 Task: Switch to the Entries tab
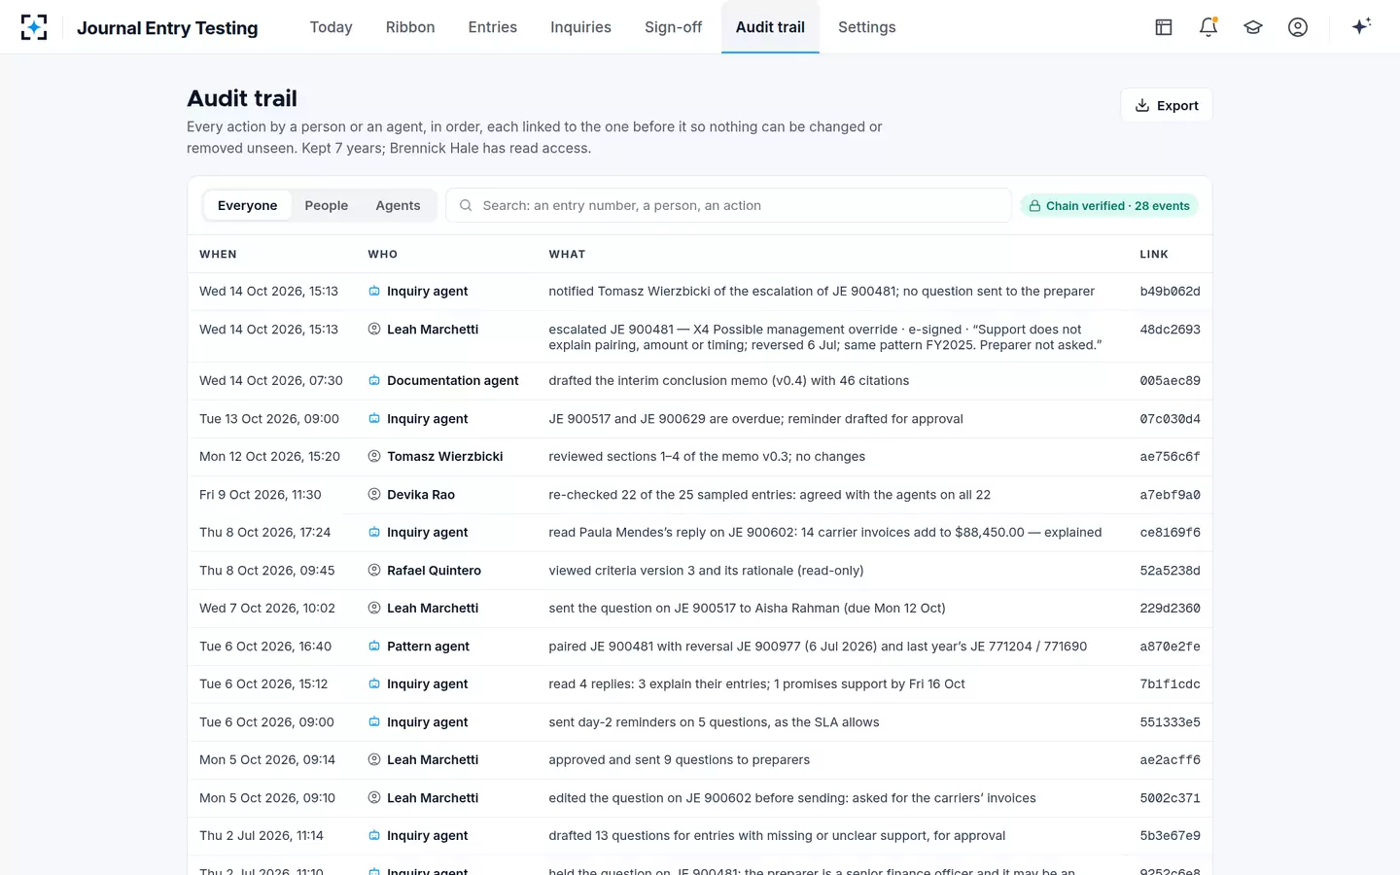point(492,27)
